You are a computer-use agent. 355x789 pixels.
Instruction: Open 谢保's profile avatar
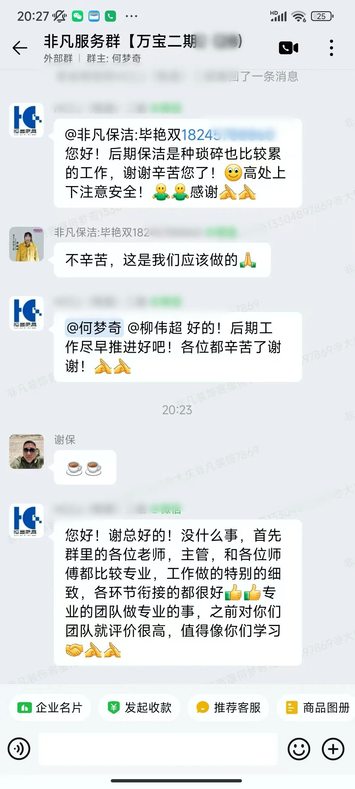tap(26, 451)
